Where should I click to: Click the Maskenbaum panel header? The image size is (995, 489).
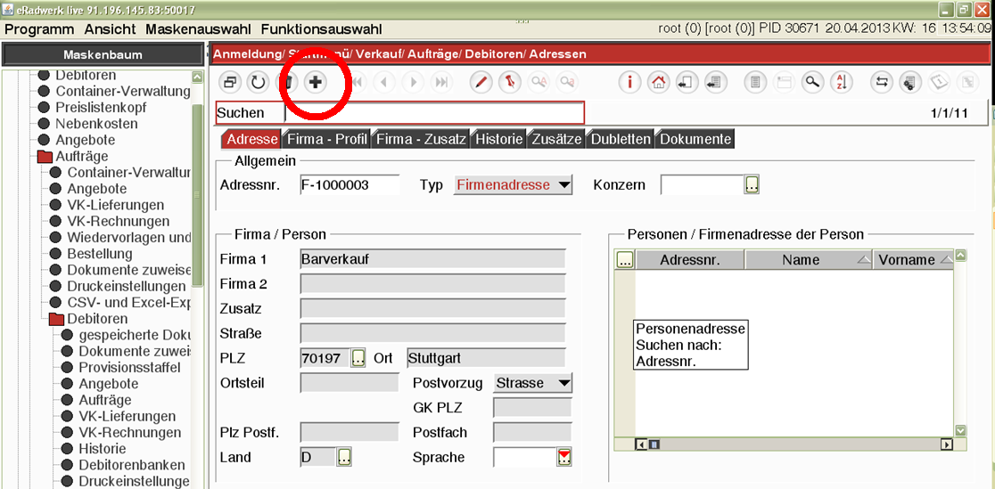click(x=103, y=55)
